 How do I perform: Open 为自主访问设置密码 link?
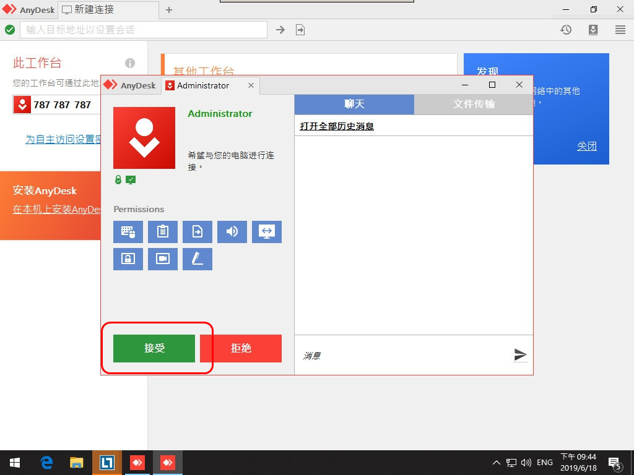pyautogui.click(x=63, y=139)
